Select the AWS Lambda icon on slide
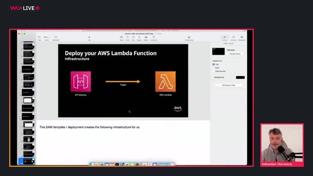 165,82
